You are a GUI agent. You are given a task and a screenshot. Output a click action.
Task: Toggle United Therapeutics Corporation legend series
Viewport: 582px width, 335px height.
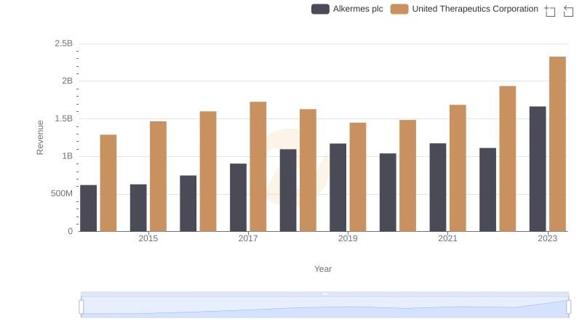[x=464, y=9]
